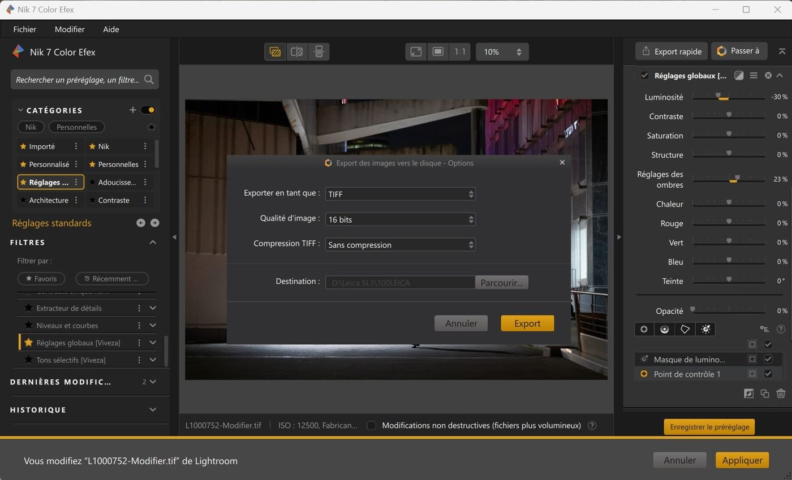This screenshot has width=792, height=480.
Task: Click Enregistrer le préréglage button
Action: tap(709, 427)
